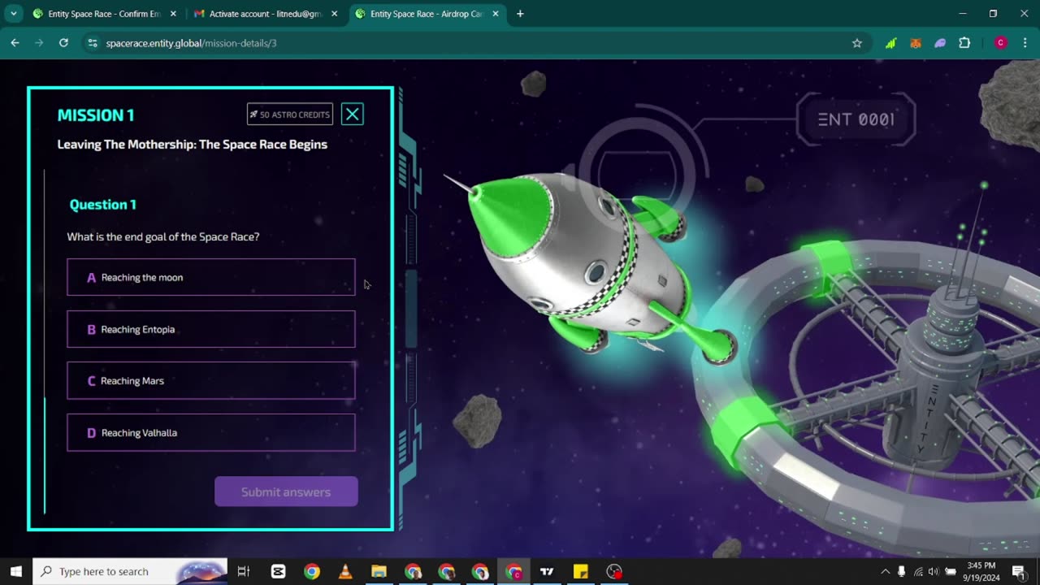The image size is (1040, 585).
Task: Open the screen recorder taskbar icon
Action: 614,571
